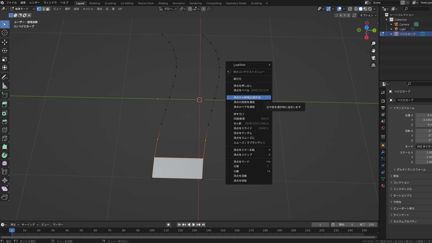
Task: Toggle the snap magnet button
Action: [x=190, y=9]
